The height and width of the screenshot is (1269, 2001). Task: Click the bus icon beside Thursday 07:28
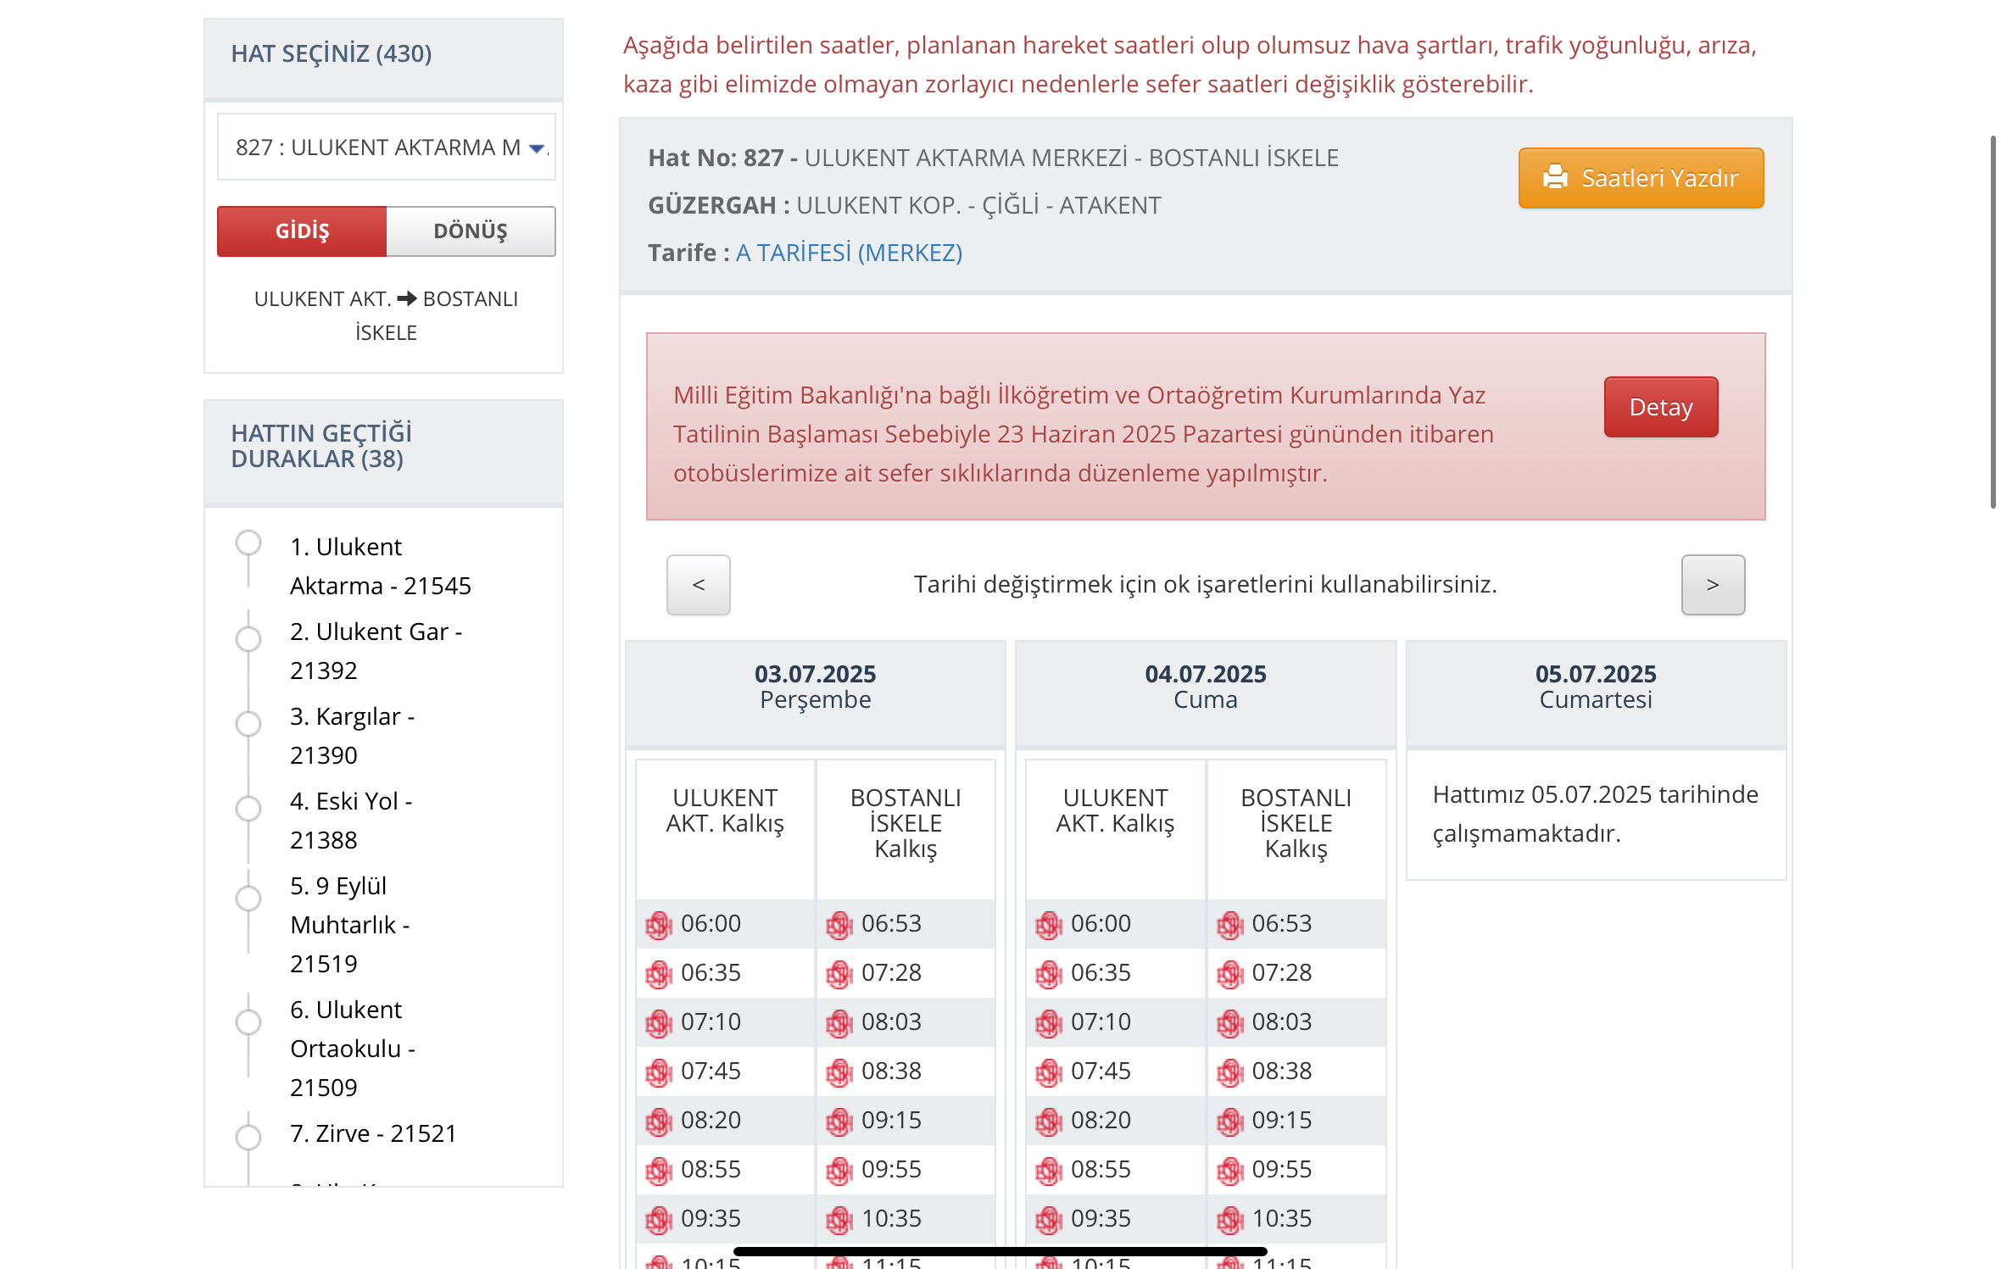839,974
